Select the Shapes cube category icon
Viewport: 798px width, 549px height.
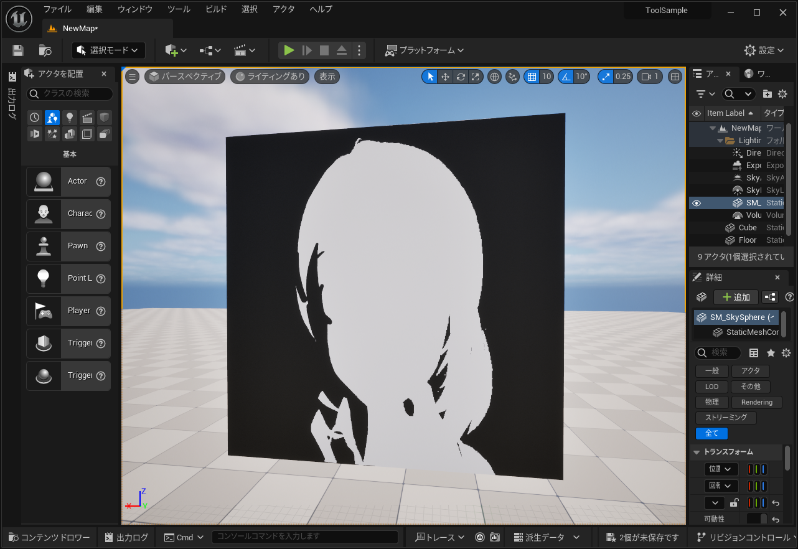[x=105, y=117]
